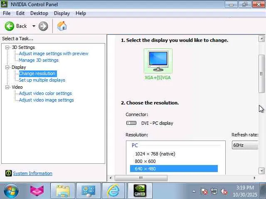Collapse the Display tree node
Screen dimensions: 266x199
[x=7, y=67]
